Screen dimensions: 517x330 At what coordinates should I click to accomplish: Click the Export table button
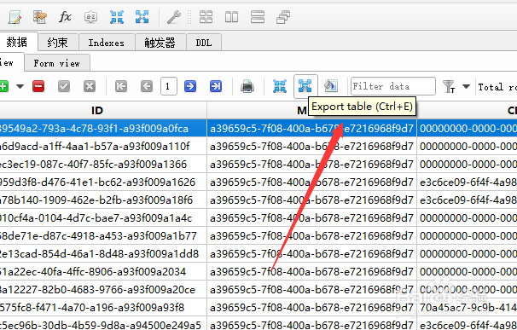(305, 86)
